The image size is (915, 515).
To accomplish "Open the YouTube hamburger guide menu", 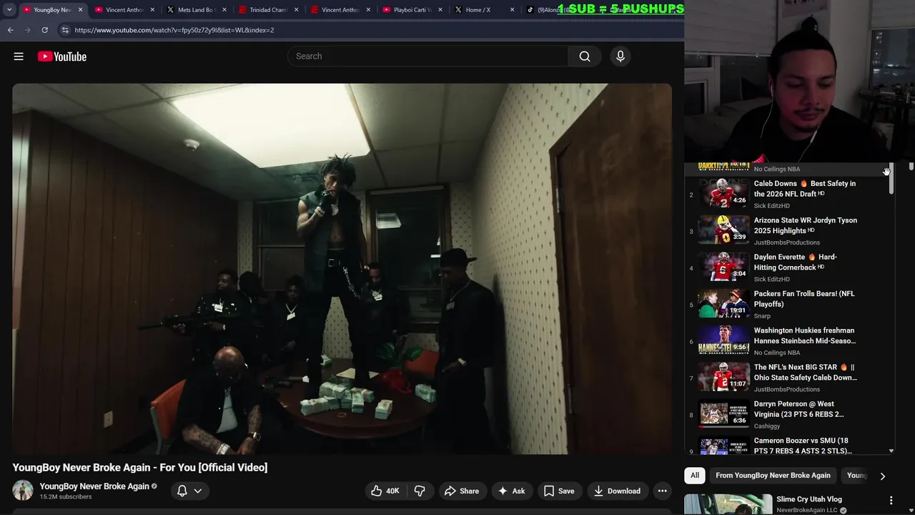I will tap(19, 57).
